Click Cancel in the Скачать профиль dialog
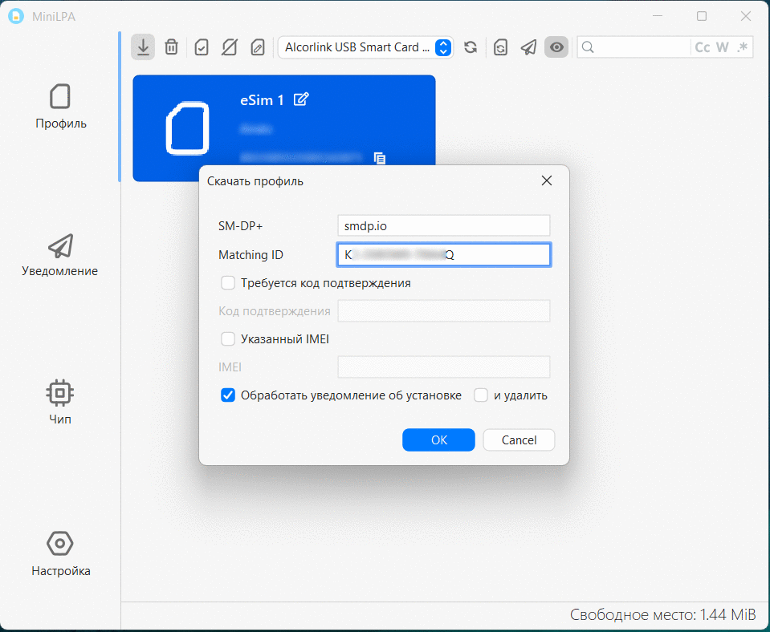Screen dimensions: 770x632 519,440
